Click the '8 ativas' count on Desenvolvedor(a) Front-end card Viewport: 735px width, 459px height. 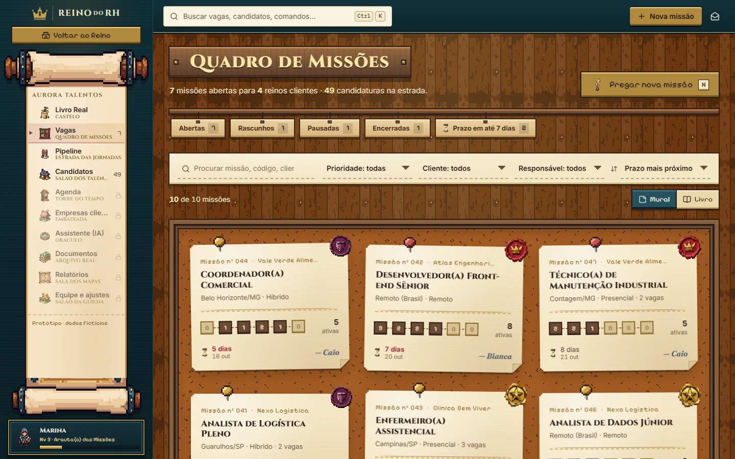[x=503, y=330]
